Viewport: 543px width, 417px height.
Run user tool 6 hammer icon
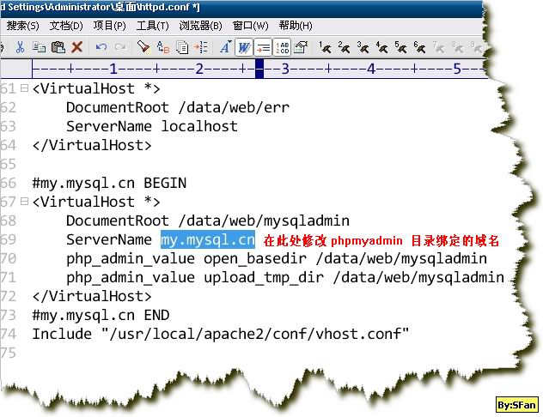click(x=419, y=47)
